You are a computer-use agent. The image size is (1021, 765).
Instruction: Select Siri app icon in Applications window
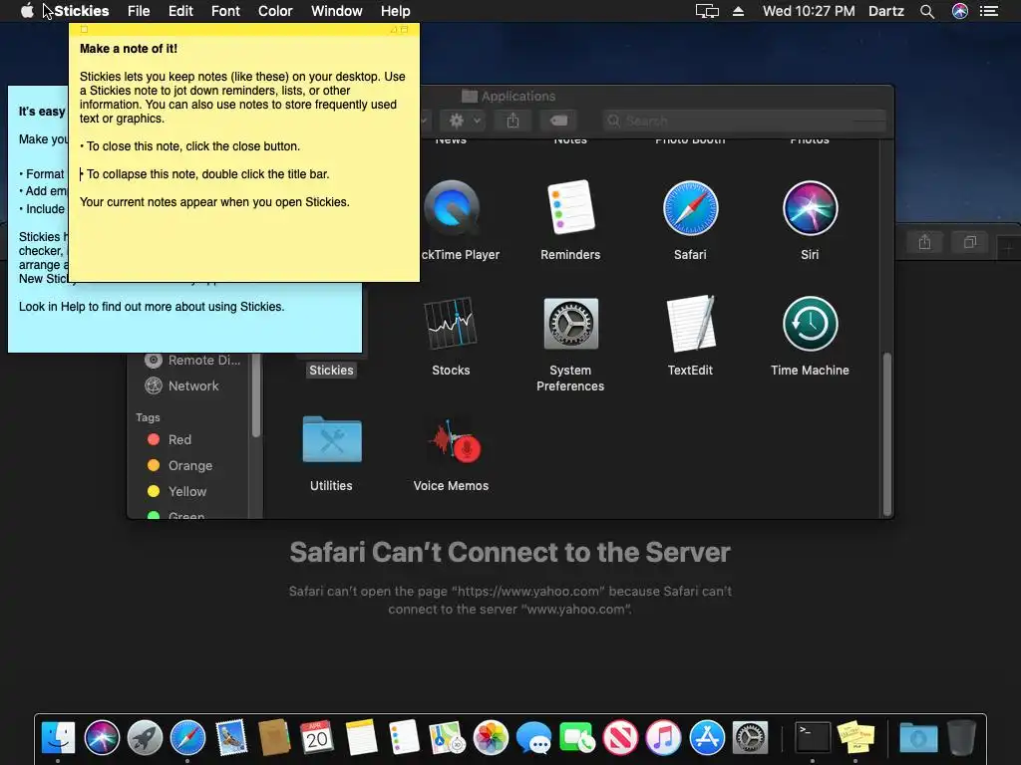pyautogui.click(x=810, y=208)
